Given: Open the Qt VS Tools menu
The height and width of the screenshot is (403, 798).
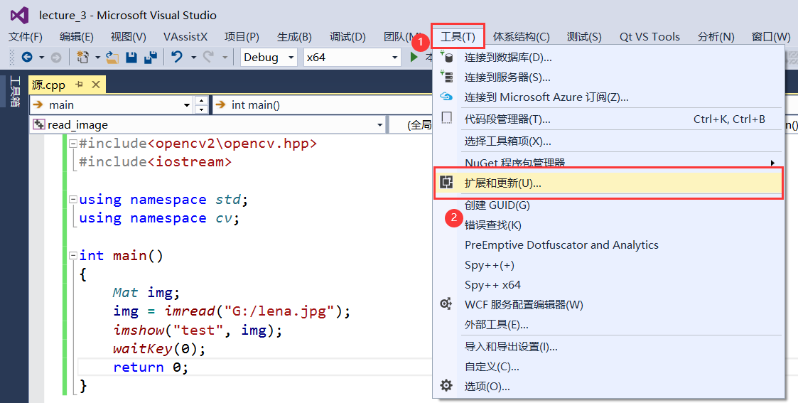Looking at the screenshot, I should [649, 37].
